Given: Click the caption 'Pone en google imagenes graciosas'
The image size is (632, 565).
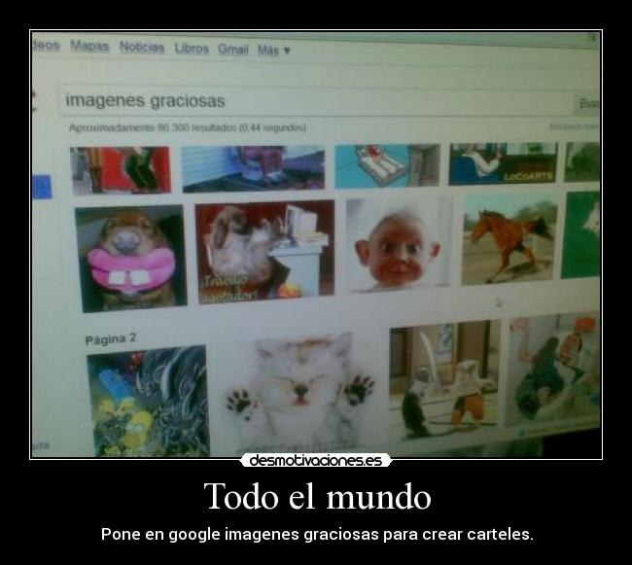Looking at the screenshot, I should (240, 535).
